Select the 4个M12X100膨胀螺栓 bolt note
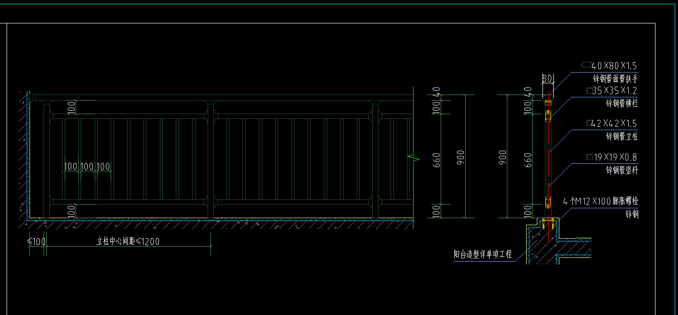This screenshot has height=315, width=678. coord(601,202)
